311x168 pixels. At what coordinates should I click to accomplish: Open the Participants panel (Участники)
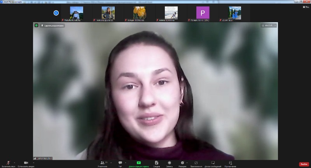[103, 164]
